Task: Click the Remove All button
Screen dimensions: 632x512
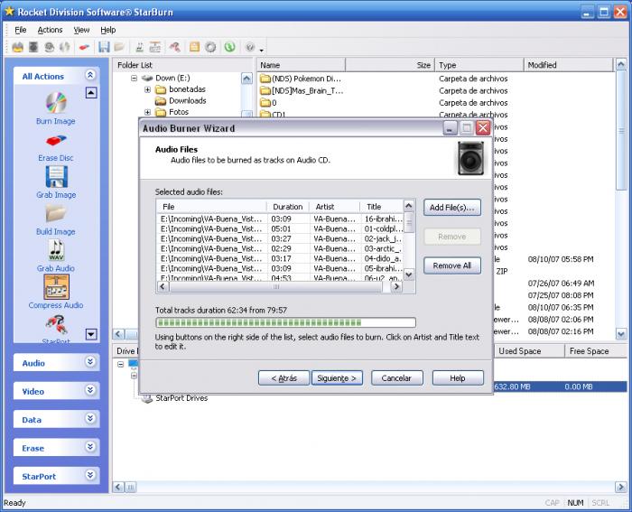Action: click(451, 265)
